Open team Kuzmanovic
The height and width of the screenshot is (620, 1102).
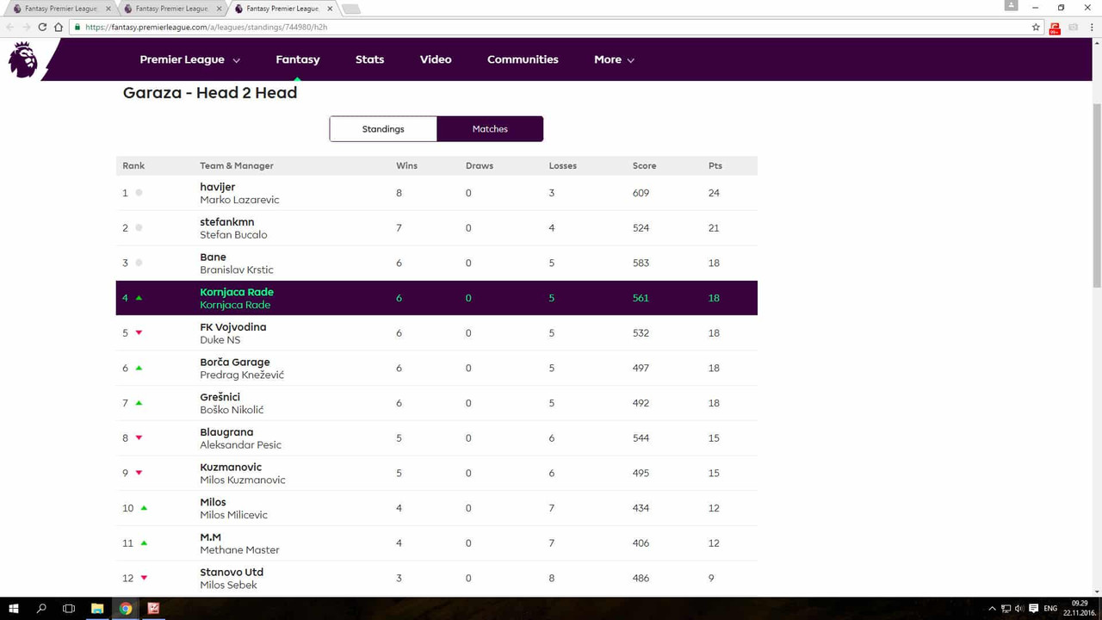click(x=231, y=467)
